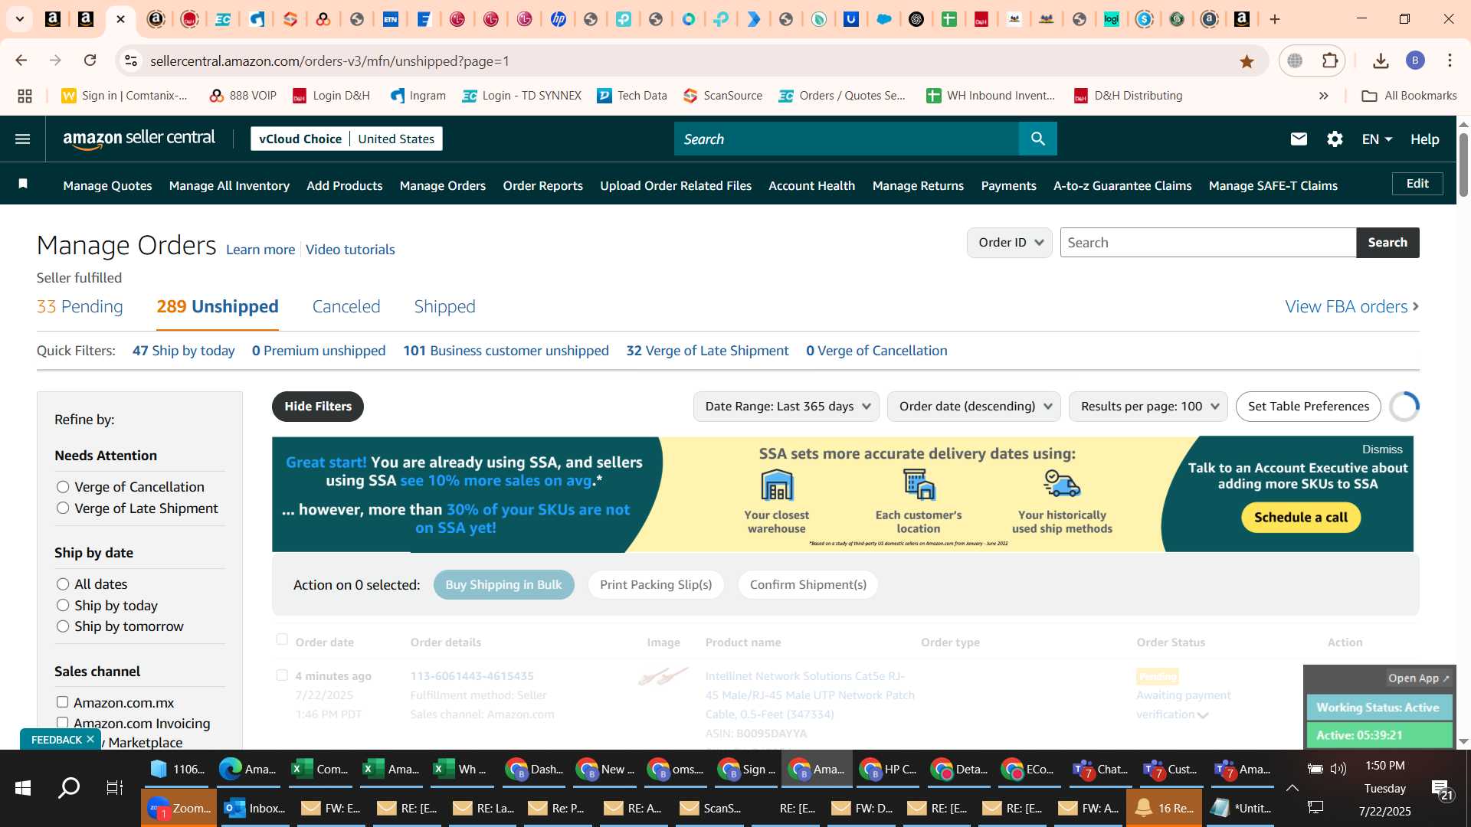The image size is (1471, 827).
Task: Open the messages mail icon
Action: pos(1298,139)
